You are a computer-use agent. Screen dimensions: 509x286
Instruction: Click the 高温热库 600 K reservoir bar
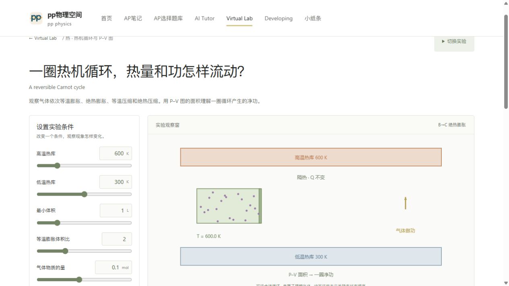click(311, 157)
